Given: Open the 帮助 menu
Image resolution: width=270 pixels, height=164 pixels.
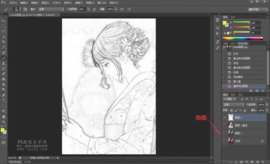Looking at the screenshot, I should pyautogui.click(x=114, y=2).
